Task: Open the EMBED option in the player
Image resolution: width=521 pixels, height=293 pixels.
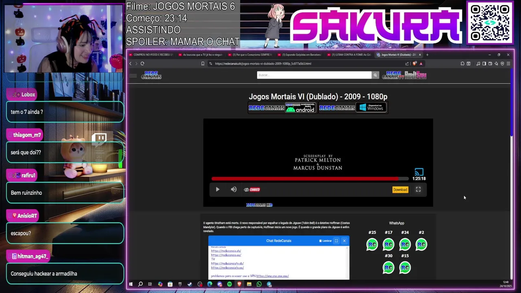Action: click(252, 190)
